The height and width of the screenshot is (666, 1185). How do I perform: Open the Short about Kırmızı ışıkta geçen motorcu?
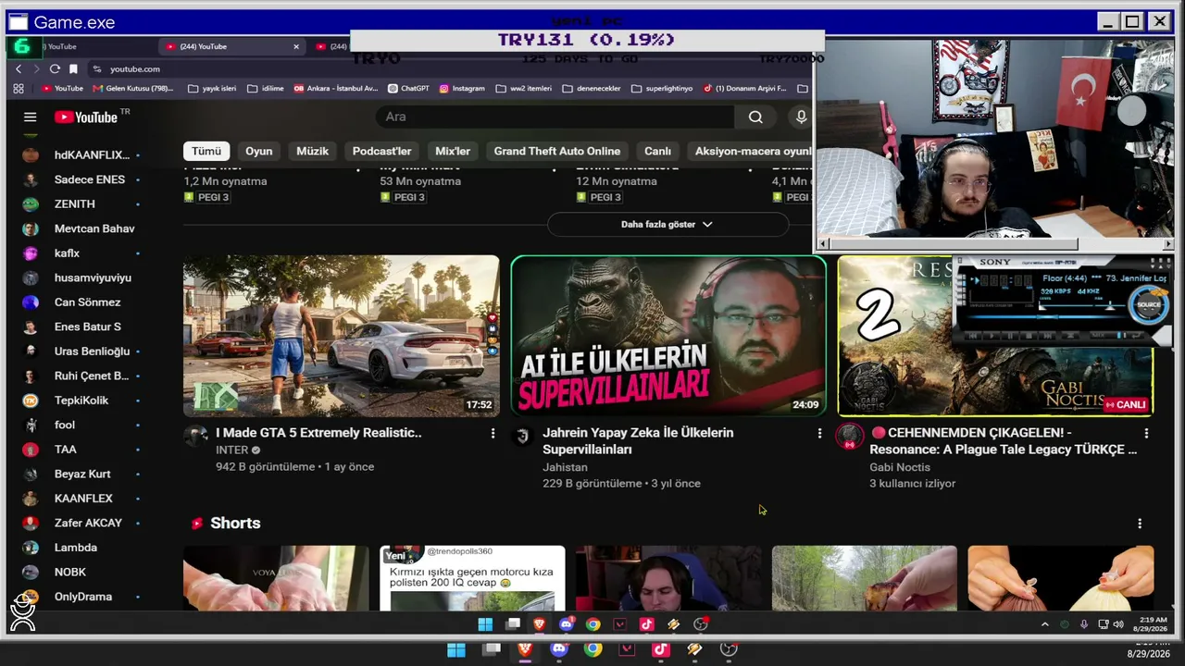click(472, 578)
